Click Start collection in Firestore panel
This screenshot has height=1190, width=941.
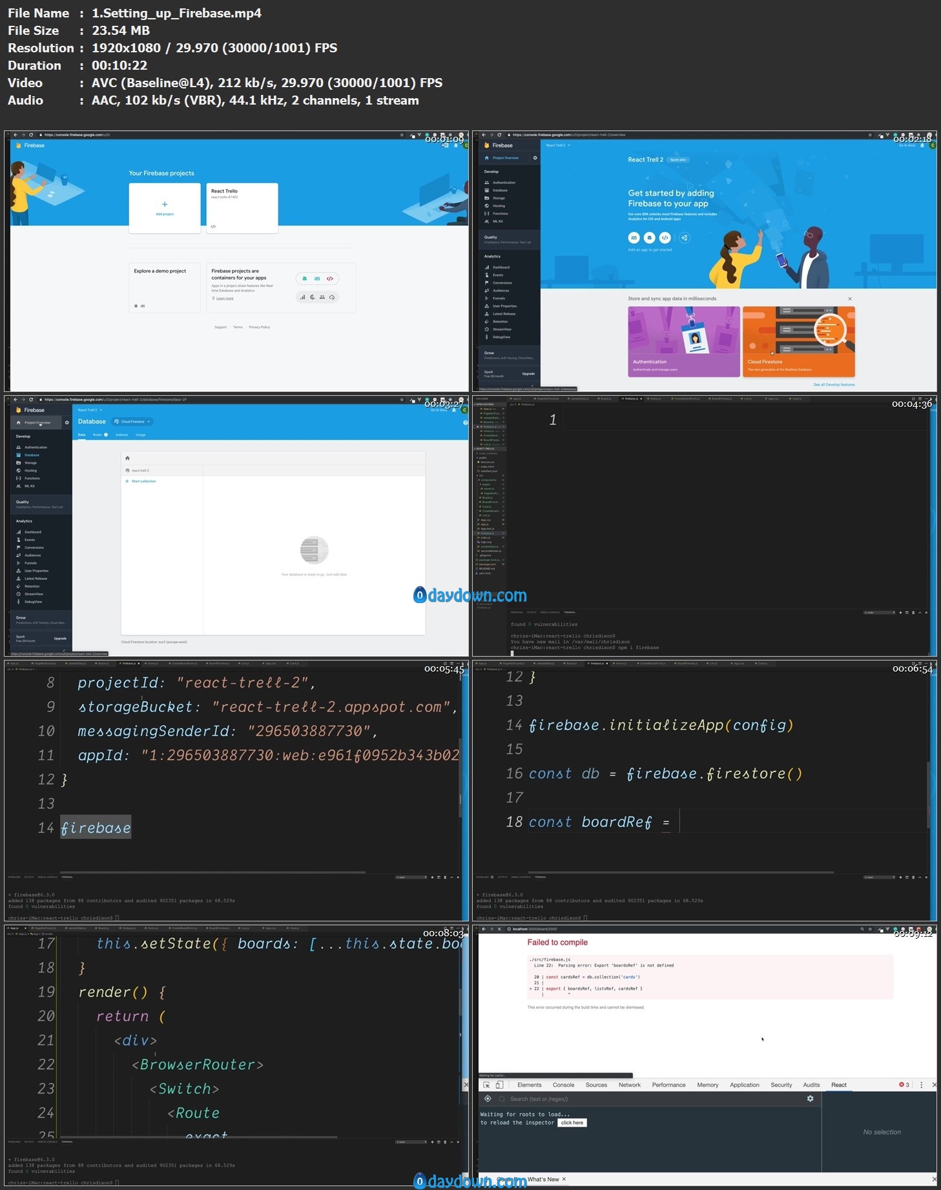tap(141, 481)
